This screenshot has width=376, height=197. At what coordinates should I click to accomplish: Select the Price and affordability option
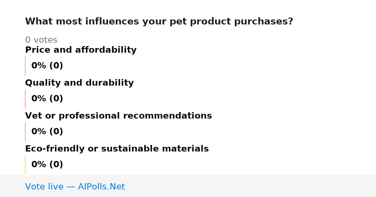click(x=81, y=50)
